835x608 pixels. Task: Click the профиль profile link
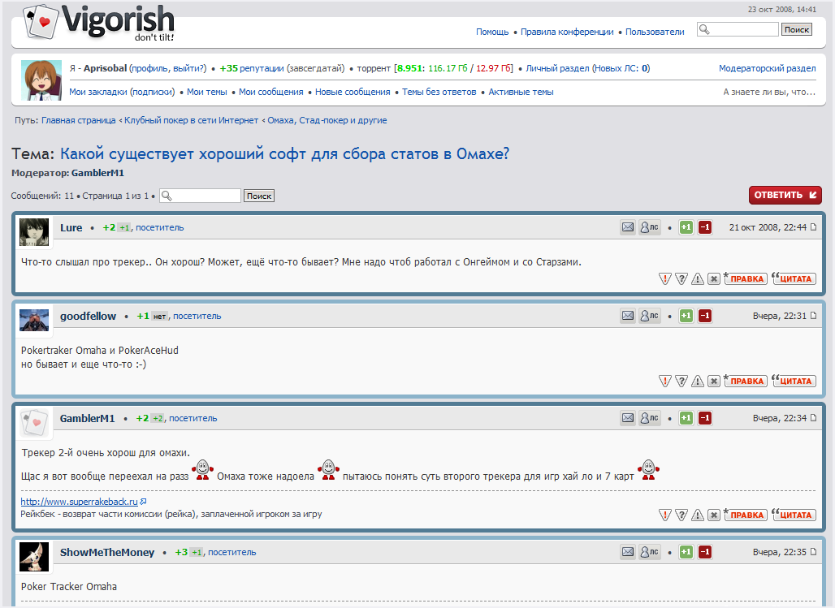click(x=150, y=68)
